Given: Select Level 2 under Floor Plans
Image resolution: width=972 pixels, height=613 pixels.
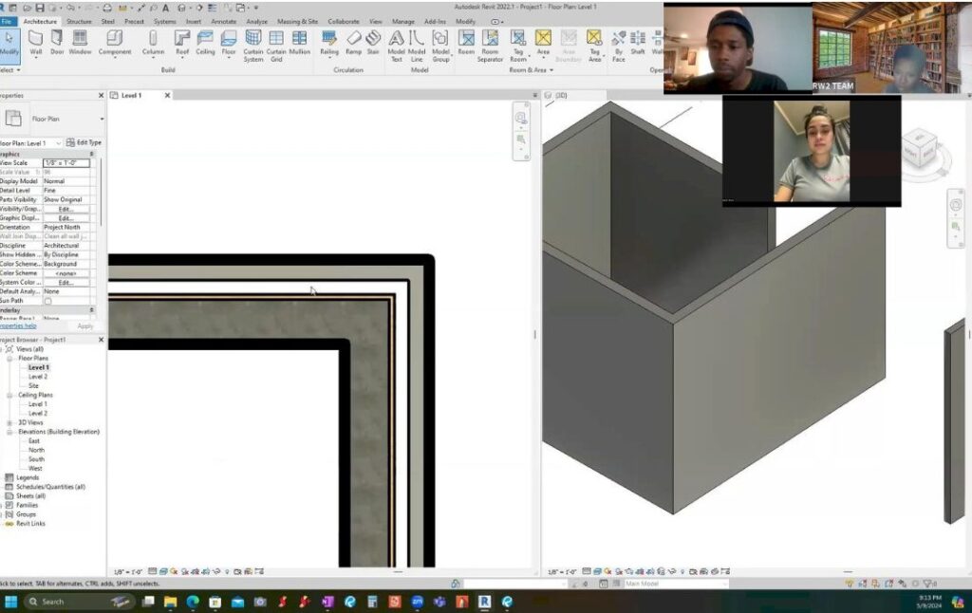Looking at the screenshot, I should point(38,377).
